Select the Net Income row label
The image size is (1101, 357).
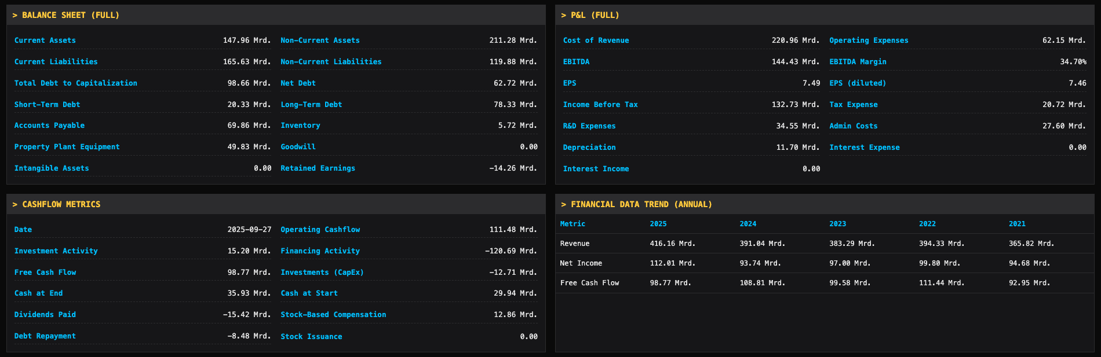coord(581,263)
